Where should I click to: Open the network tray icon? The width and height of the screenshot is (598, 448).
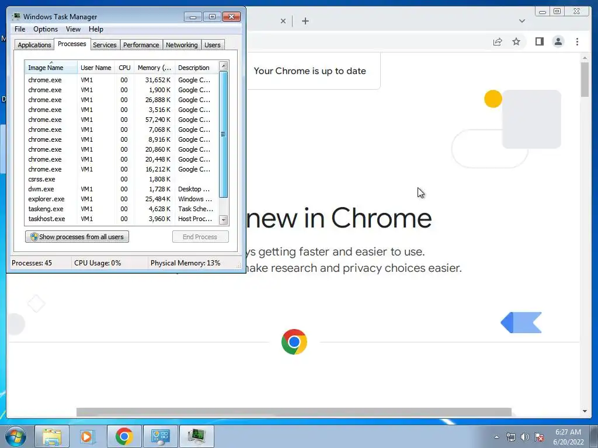coord(510,437)
